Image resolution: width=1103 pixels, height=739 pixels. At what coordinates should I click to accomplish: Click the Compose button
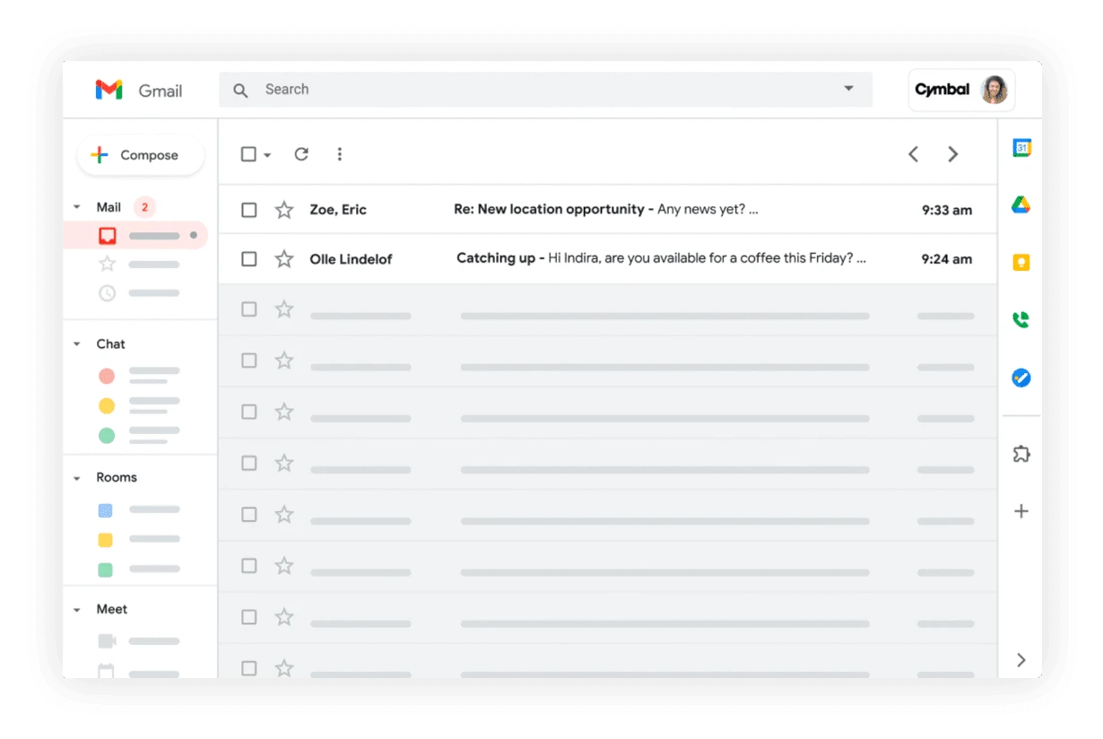[x=140, y=154]
